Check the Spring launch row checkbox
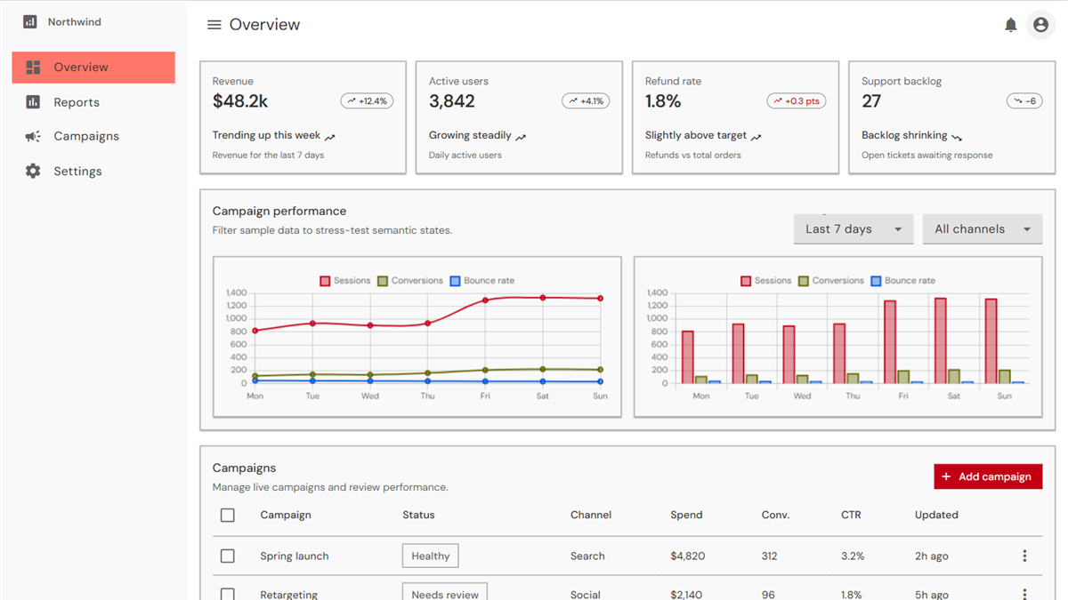1068x600 pixels. tap(228, 556)
